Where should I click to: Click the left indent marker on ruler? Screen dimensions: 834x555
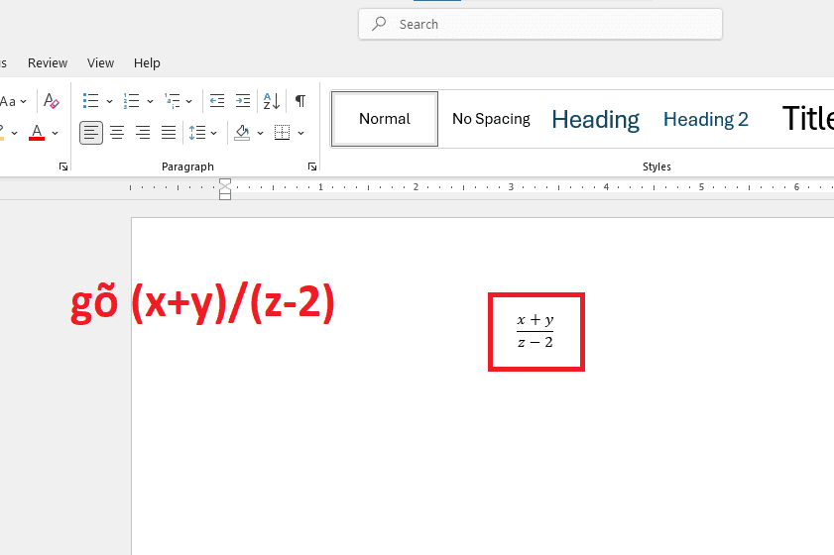225,196
